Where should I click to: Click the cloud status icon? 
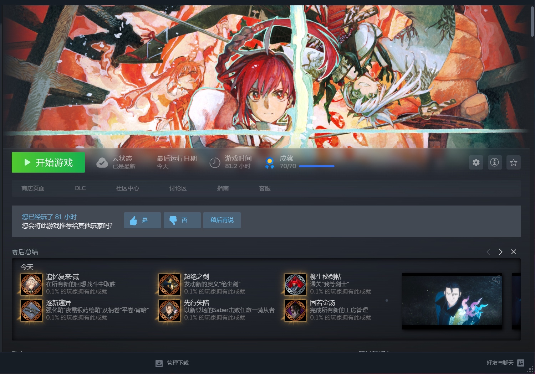click(102, 163)
